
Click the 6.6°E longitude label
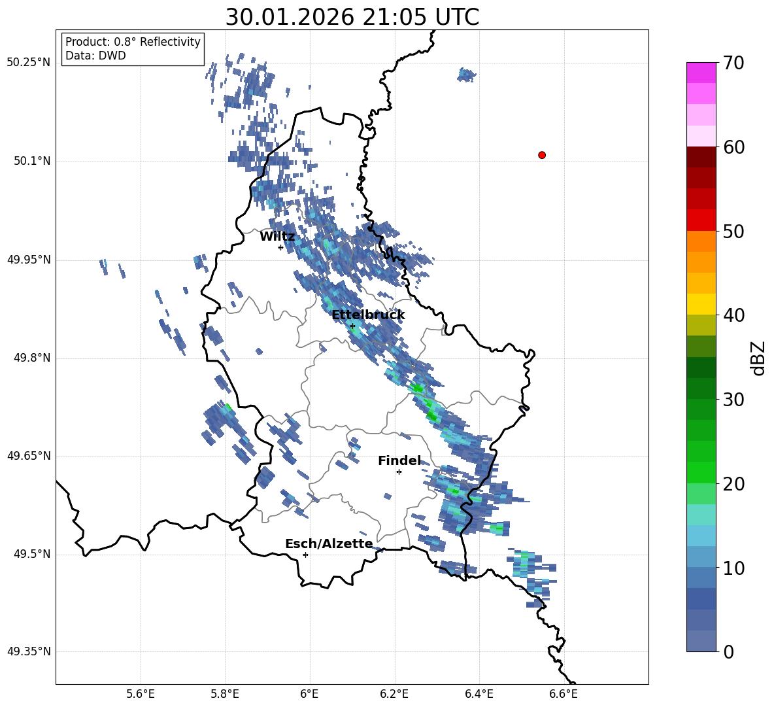tap(564, 694)
